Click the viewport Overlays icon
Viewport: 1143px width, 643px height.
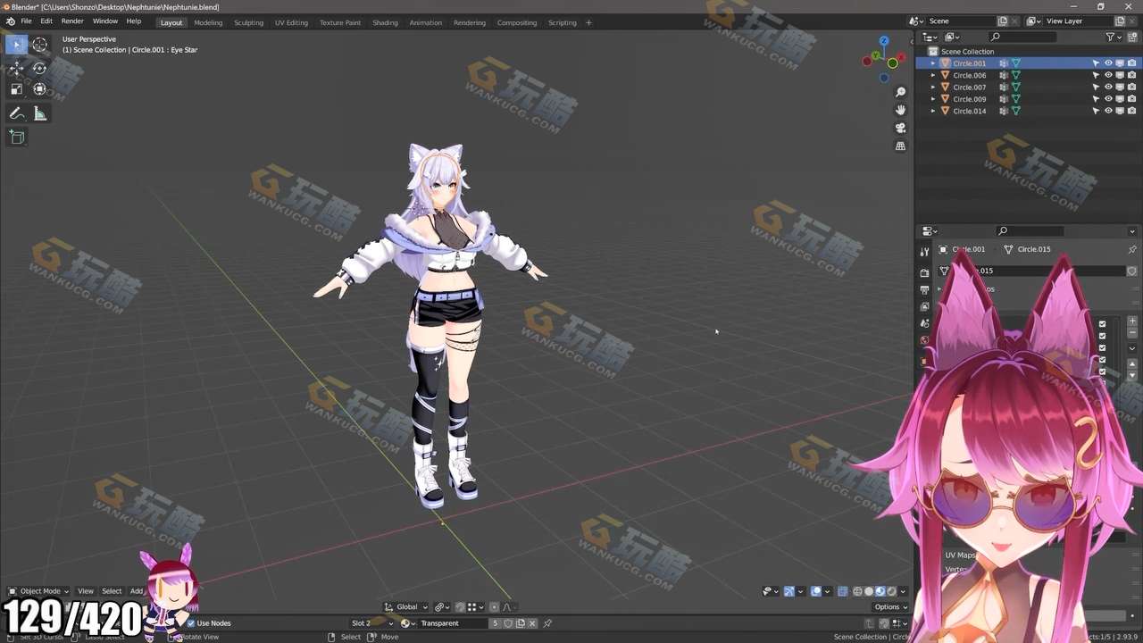pos(816,591)
